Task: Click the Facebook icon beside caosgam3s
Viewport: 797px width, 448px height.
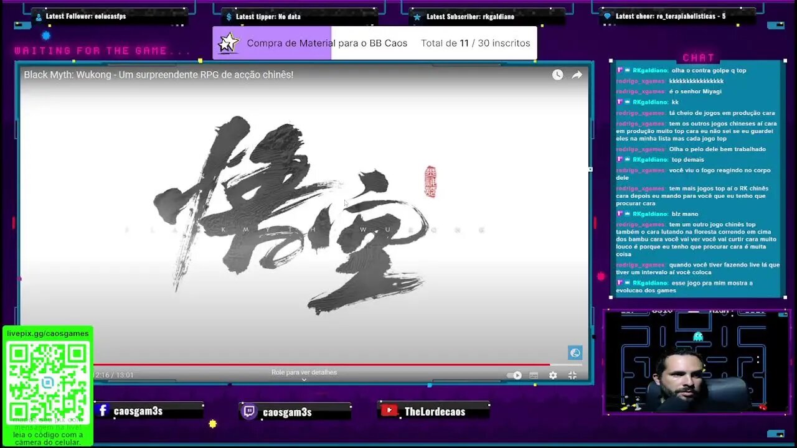Action: [x=103, y=411]
